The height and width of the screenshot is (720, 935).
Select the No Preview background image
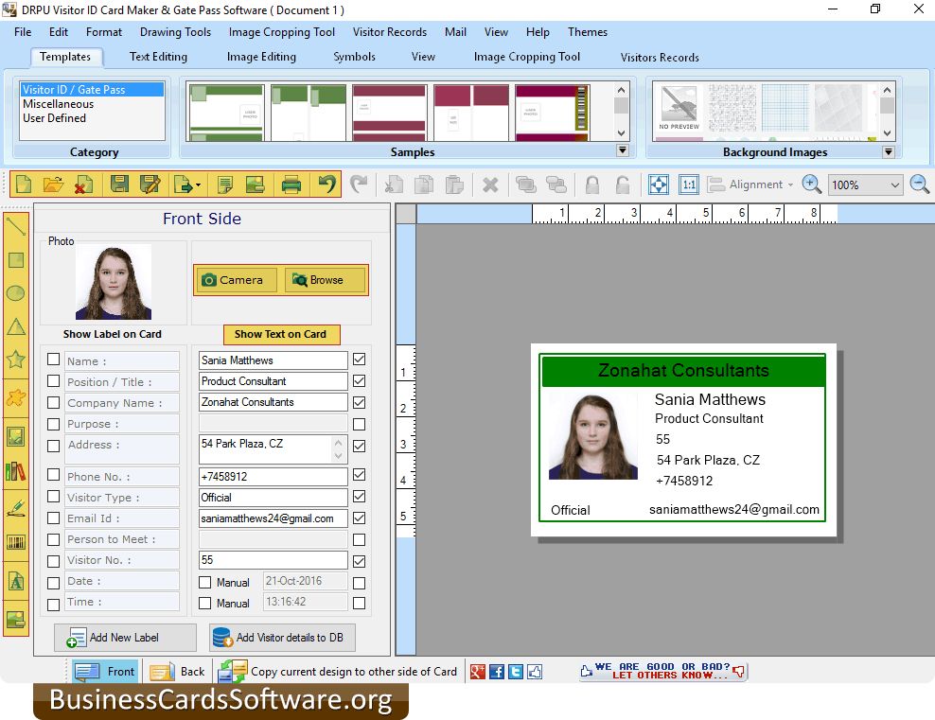(x=679, y=111)
